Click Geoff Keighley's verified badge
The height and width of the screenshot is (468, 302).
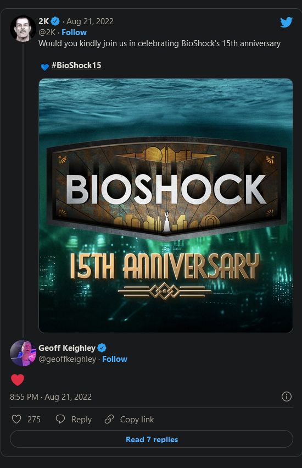point(102,348)
